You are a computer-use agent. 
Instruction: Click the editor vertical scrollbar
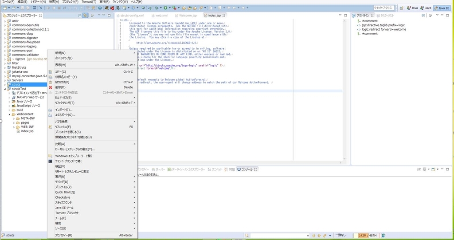coord(344,89)
